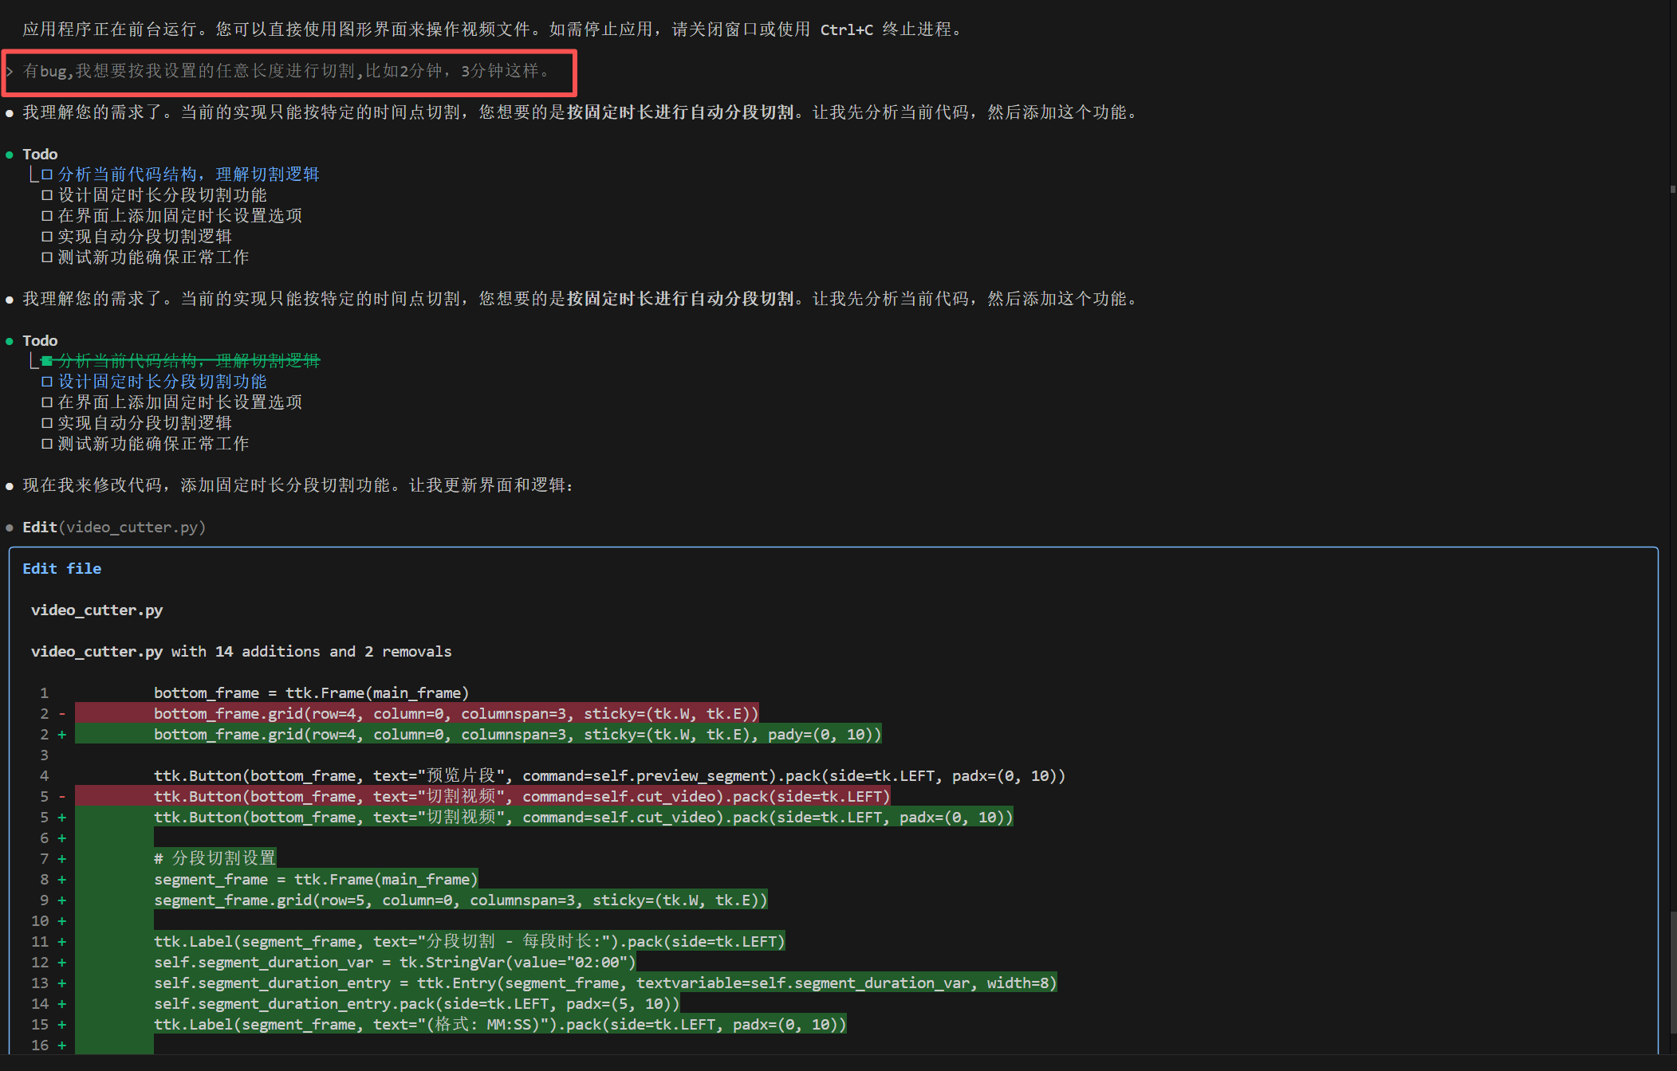This screenshot has width=1677, height=1071.
Task: Click the plus marker on diff line 16
Action: pos(61,1045)
